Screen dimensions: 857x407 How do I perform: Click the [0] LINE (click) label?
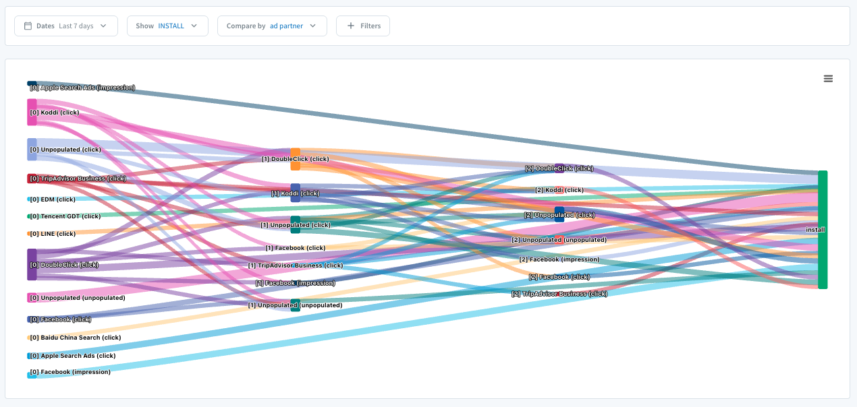(53, 234)
